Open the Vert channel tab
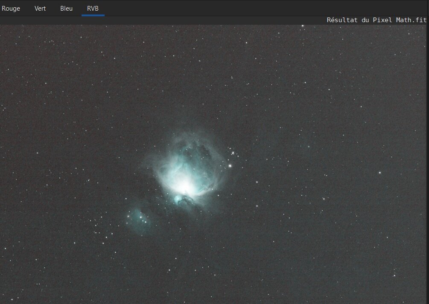 coord(40,9)
